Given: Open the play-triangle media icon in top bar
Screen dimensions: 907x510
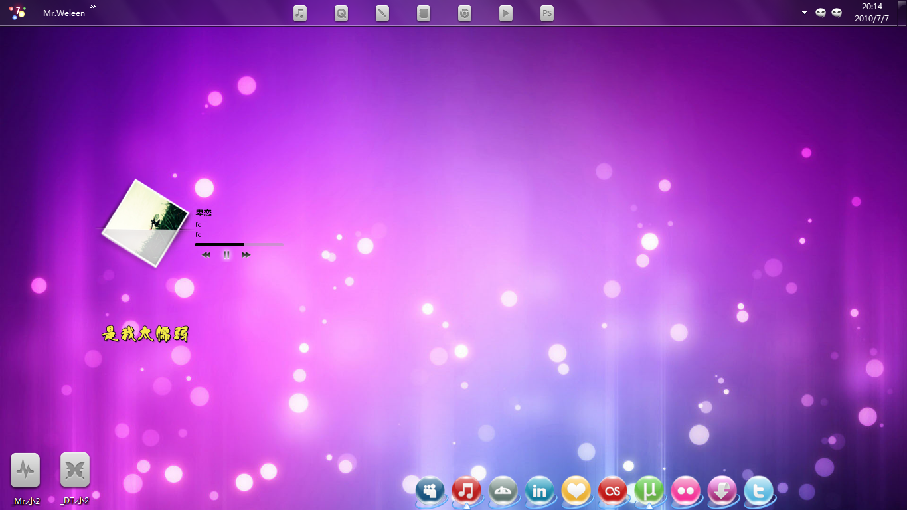Looking at the screenshot, I should click(506, 13).
